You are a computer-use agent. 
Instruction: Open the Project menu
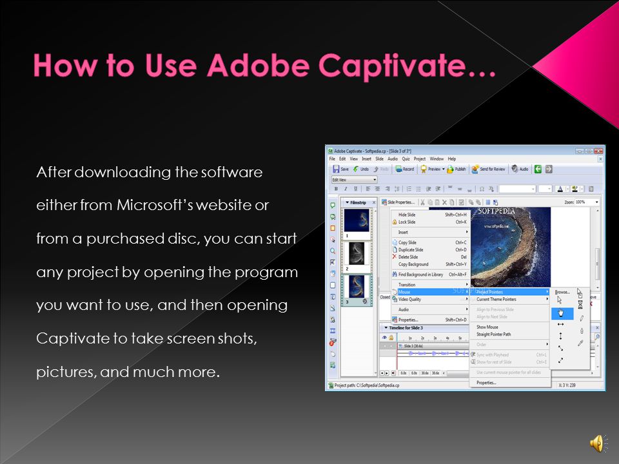tap(420, 159)
